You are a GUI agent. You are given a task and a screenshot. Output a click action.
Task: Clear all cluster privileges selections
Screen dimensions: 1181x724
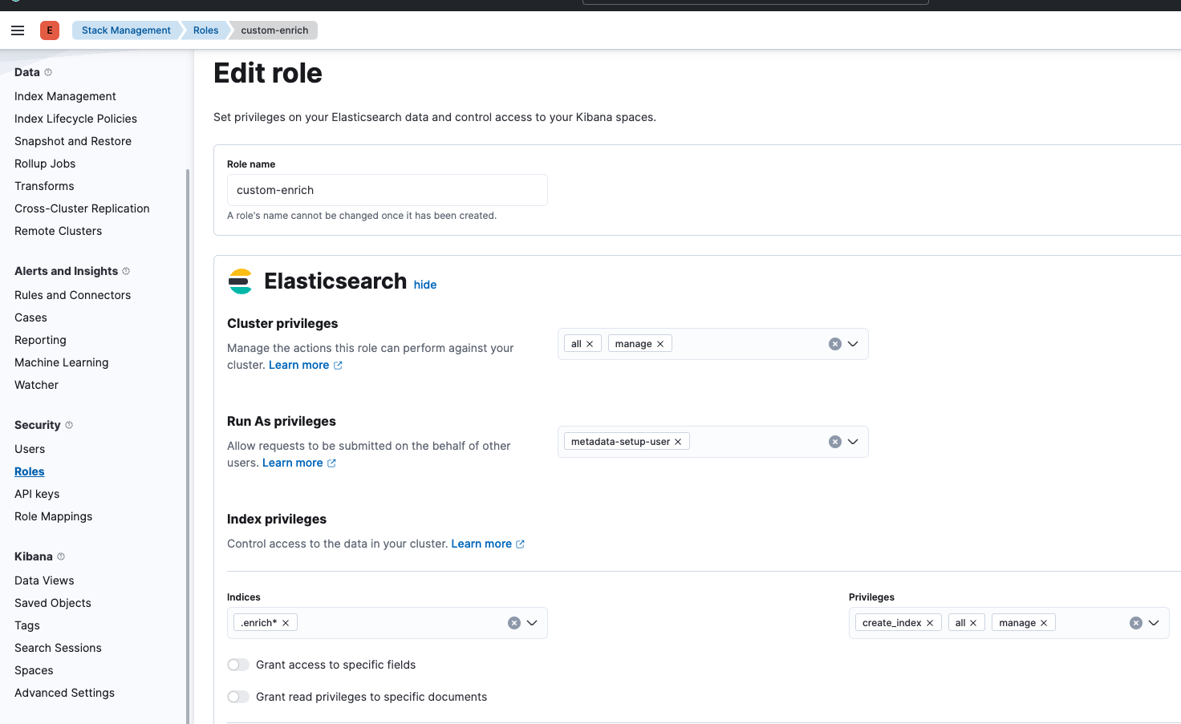[835, 344]
